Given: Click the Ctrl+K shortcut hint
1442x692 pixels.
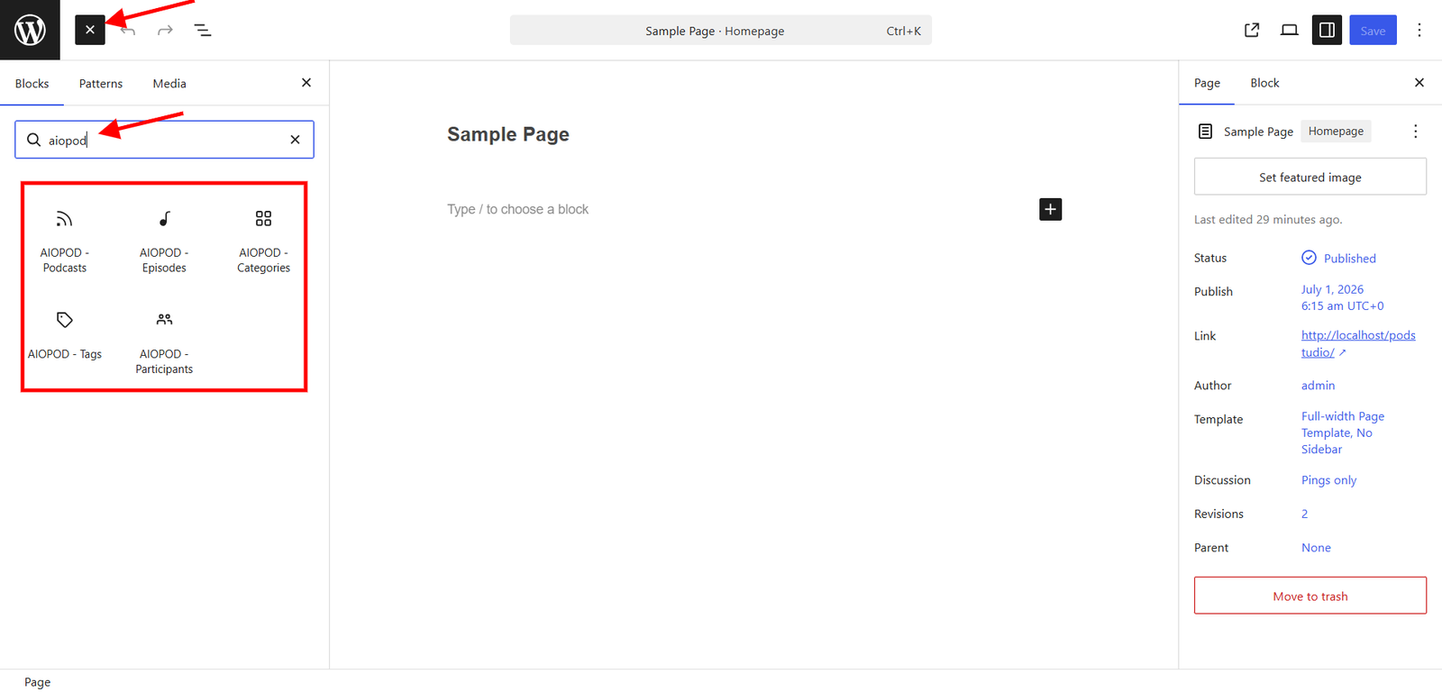Looking at the screenshot, I should point(903,31).
